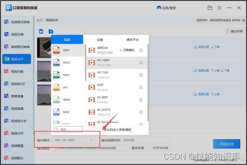Click 视频处理 for the third video
The height and width of the screenshot is (165, 247).
tap(201, 94)
